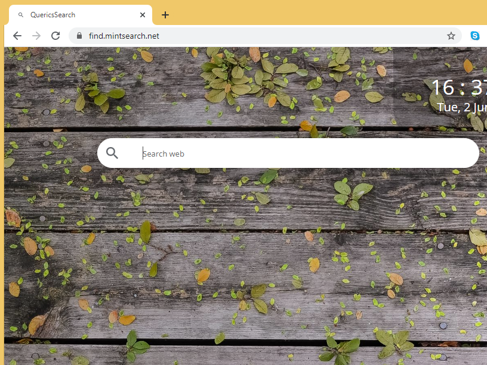Image resolution: width=487 pixels, height=365 pixels.
Task: Click the magnifier icon in the search box
Action: (x=112, y=153)
